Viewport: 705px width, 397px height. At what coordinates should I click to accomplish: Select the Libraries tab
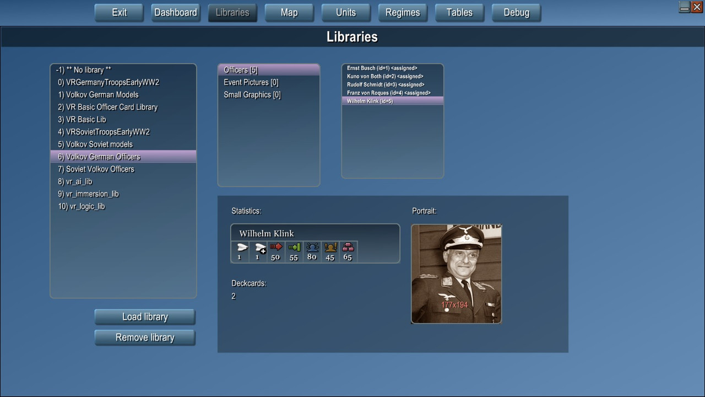[232, 13]
